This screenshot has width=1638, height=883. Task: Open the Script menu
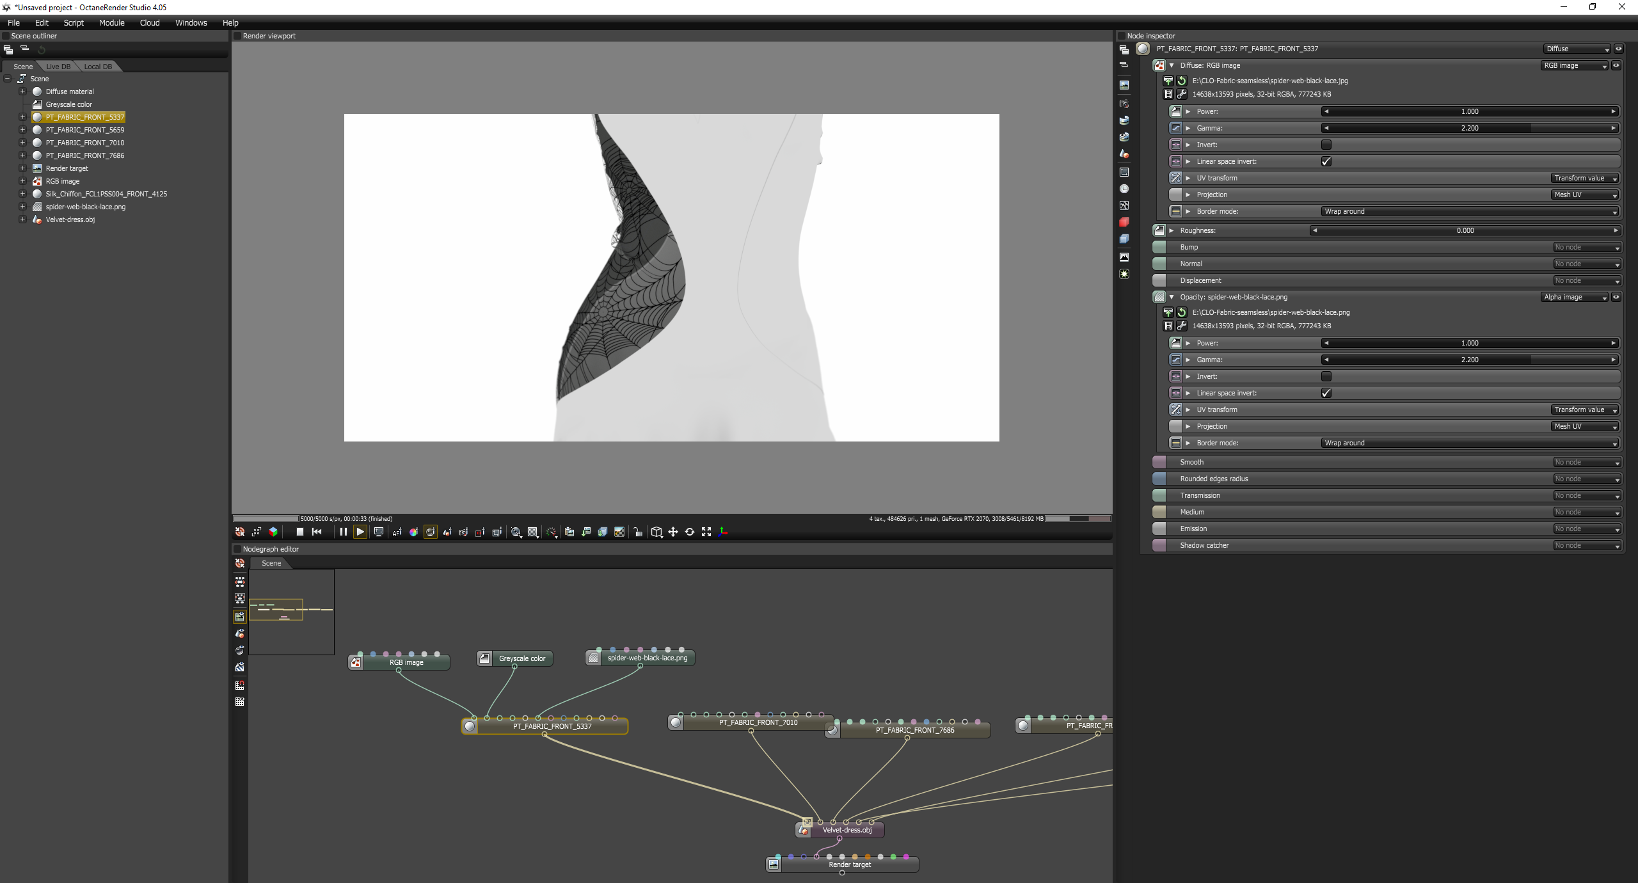pyautogui.click(x=74, y=22)
